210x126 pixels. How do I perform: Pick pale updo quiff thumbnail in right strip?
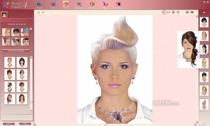tap(204, 104)
